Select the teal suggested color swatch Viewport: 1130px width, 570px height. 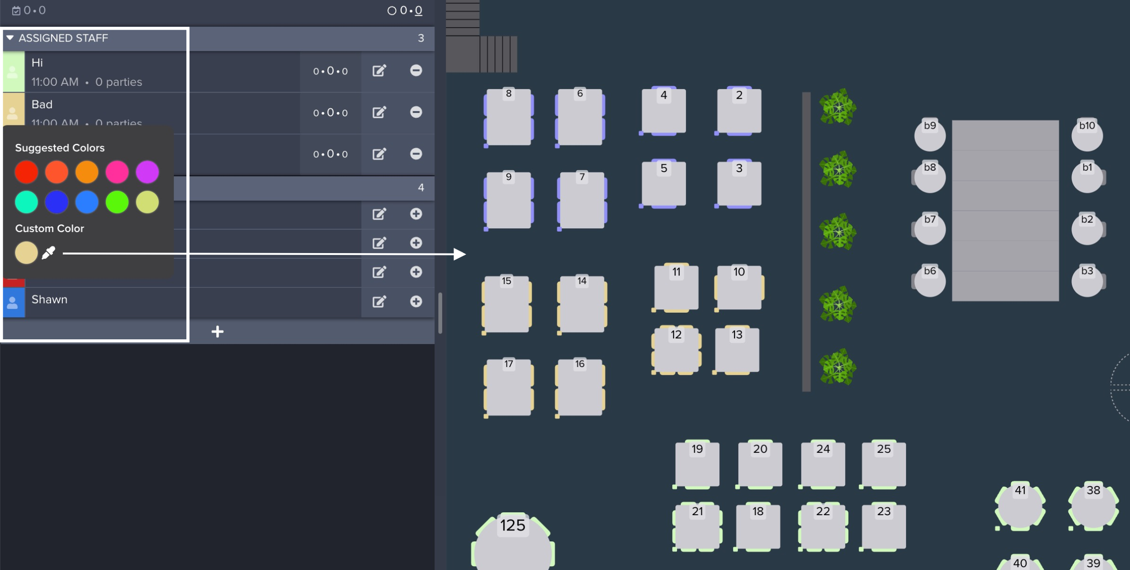point(26,202)
